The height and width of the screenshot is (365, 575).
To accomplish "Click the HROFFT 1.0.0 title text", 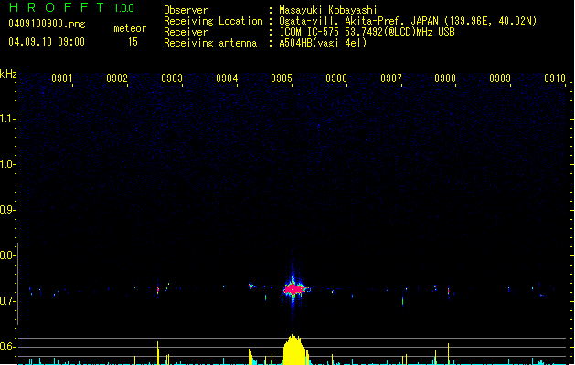I will (72, 7).
